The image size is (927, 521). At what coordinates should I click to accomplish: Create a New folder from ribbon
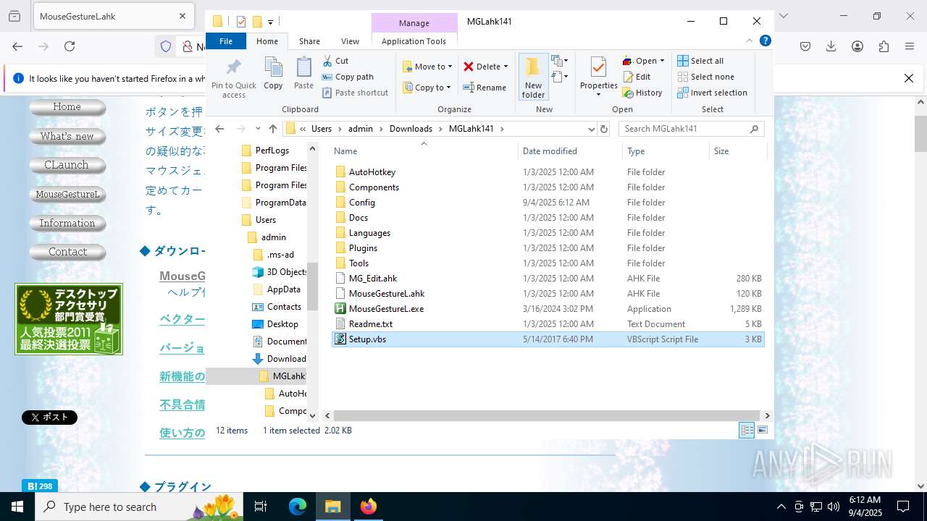(533, 77)
